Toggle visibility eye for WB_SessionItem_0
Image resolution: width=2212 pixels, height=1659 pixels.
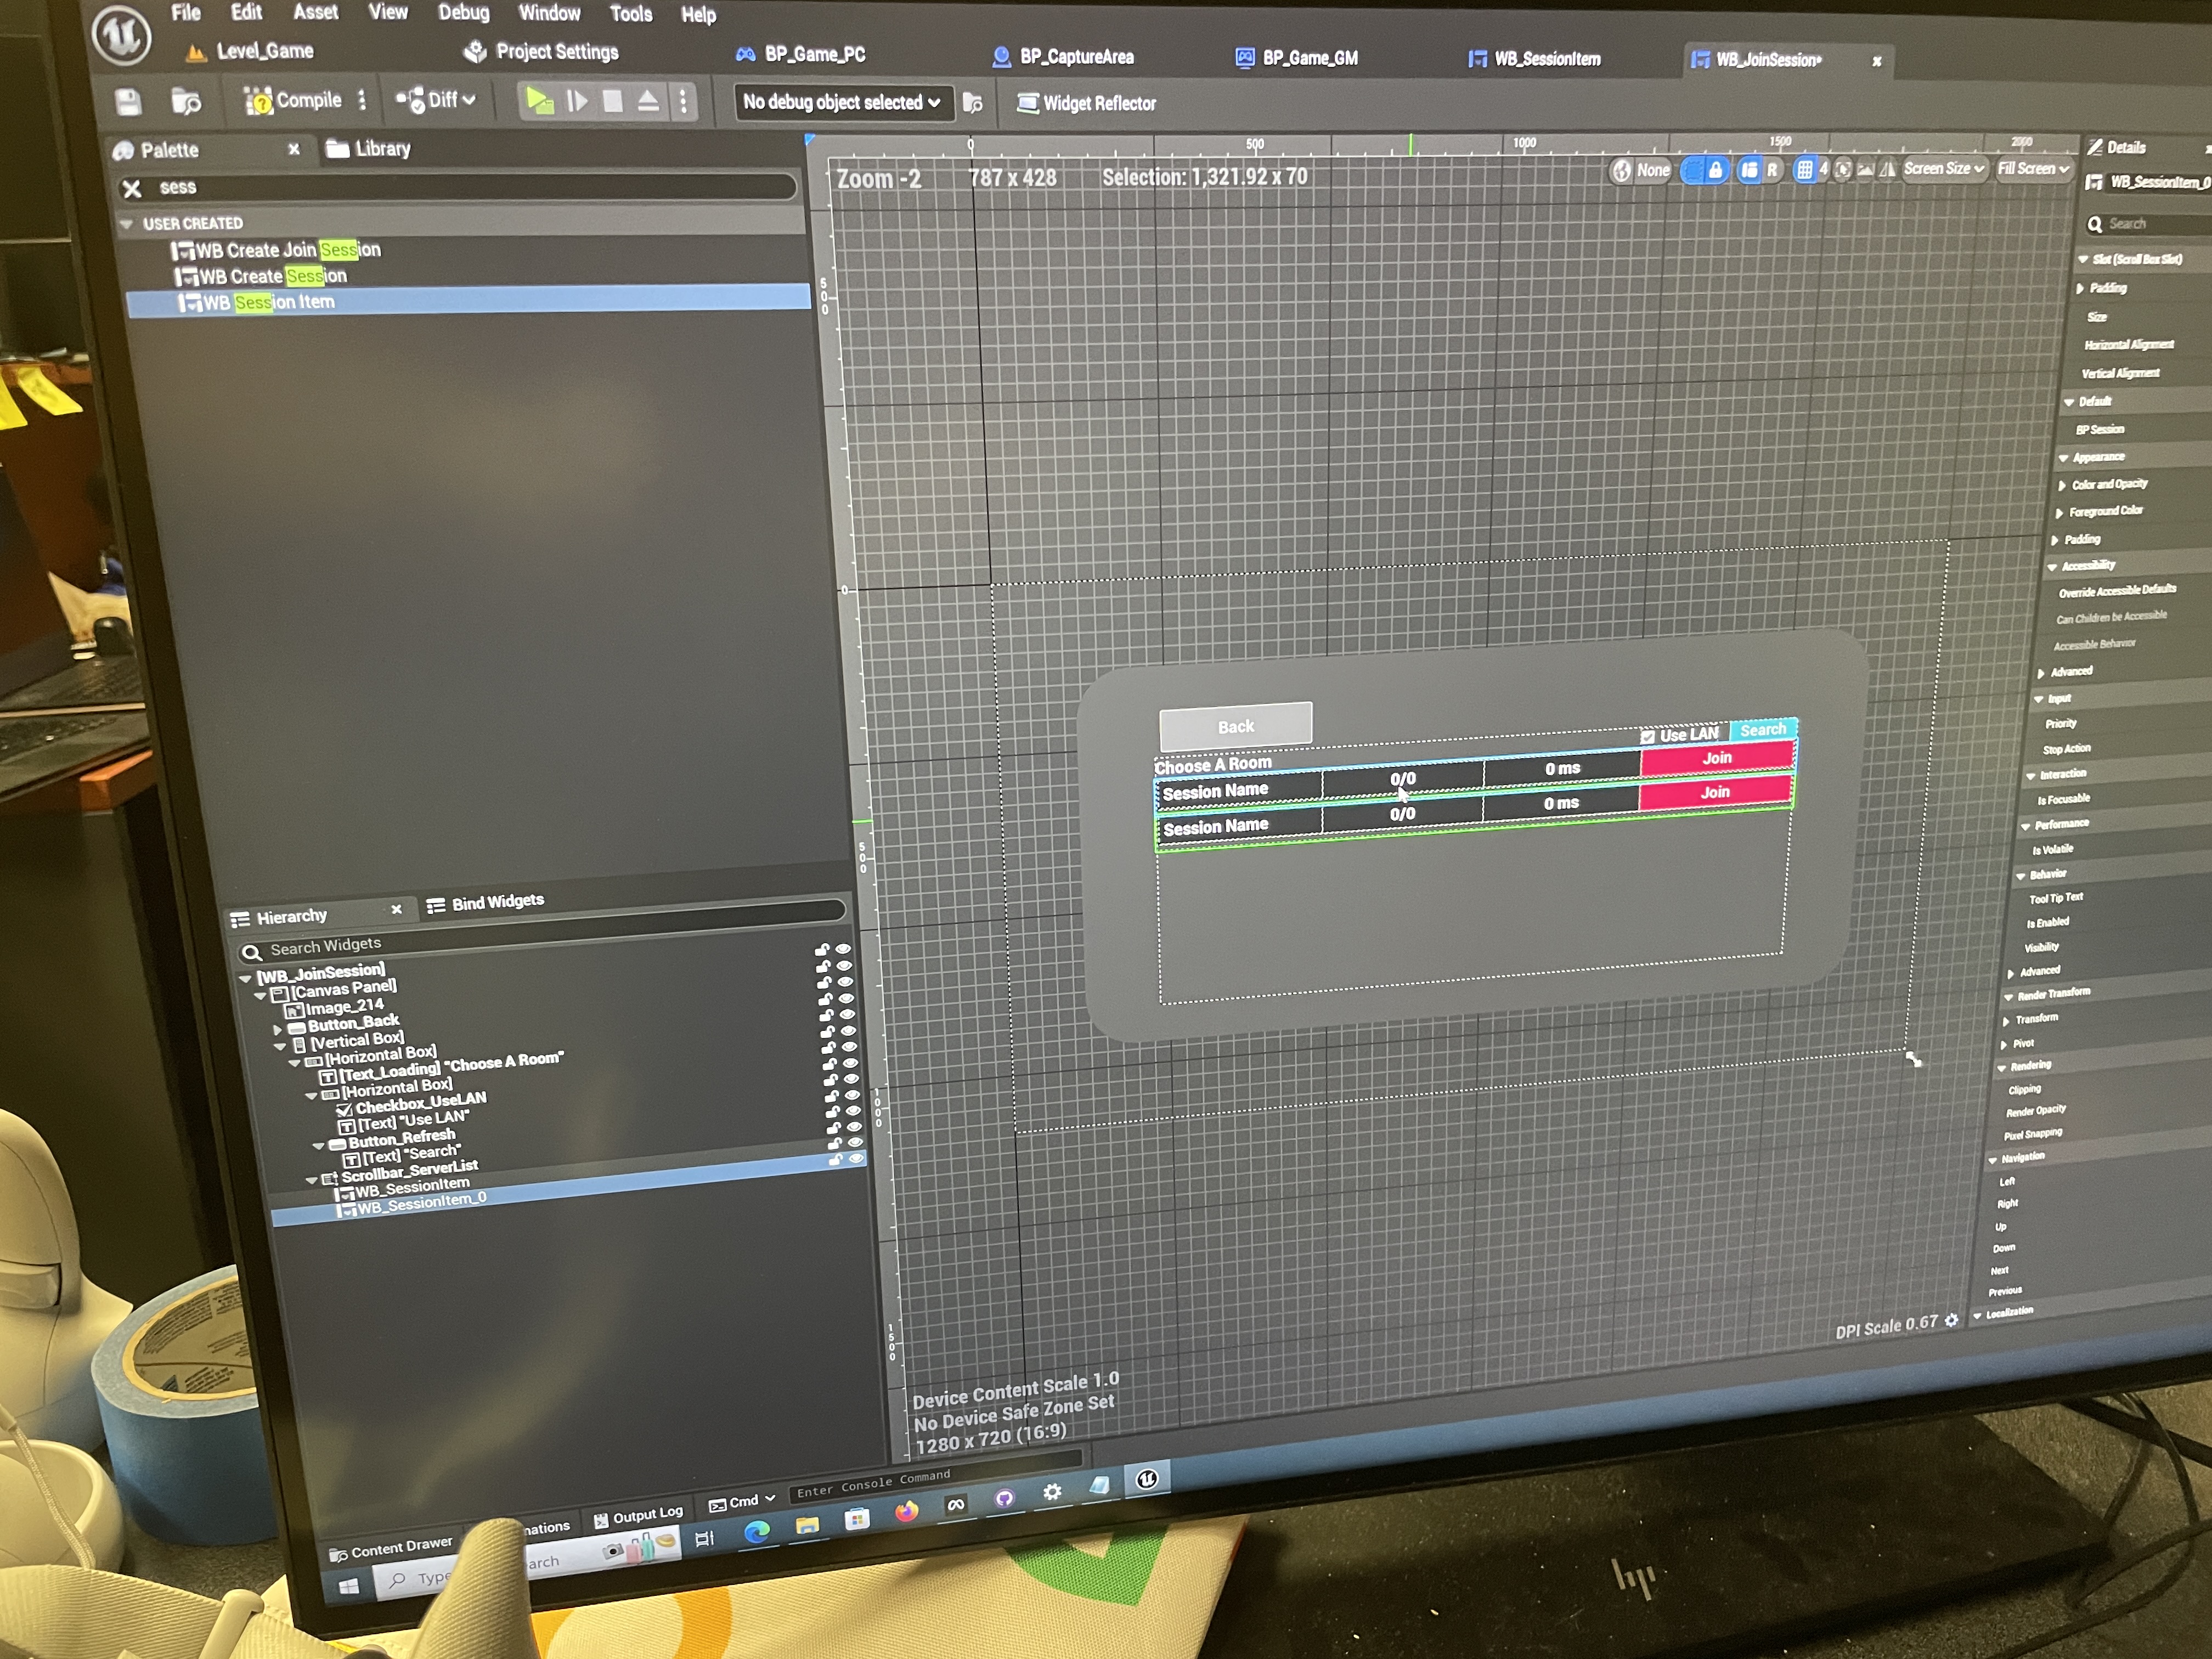click(x=857, y=1158)
